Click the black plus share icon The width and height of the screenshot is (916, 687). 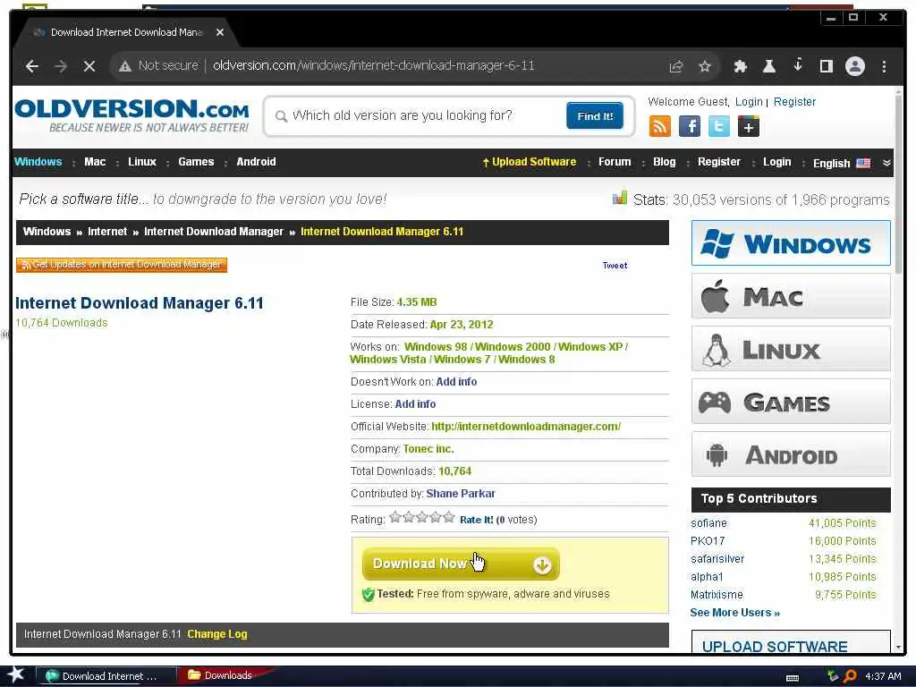tap(749, 126)
